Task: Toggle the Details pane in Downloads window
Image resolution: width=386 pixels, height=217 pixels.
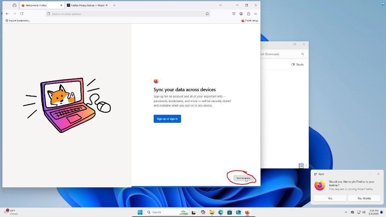Action: [297, 64]
